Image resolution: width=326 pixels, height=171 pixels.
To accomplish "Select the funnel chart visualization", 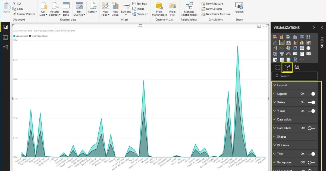I will pos(282,54).
